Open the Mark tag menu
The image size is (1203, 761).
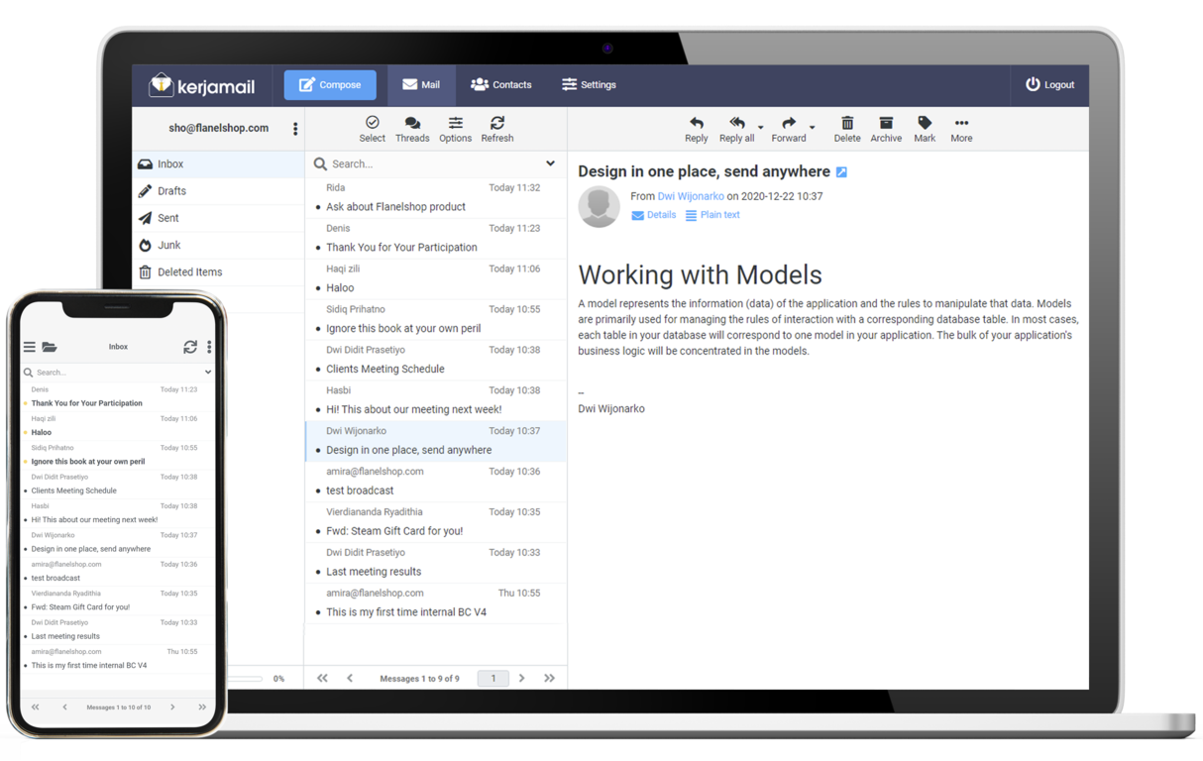925,130
